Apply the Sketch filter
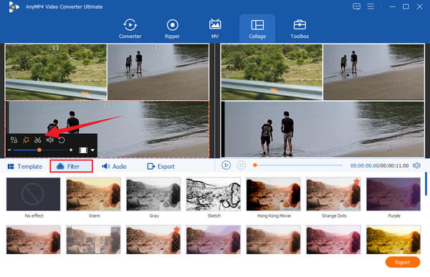This screenshot has height=277, width=430. (x=214, y=194)
